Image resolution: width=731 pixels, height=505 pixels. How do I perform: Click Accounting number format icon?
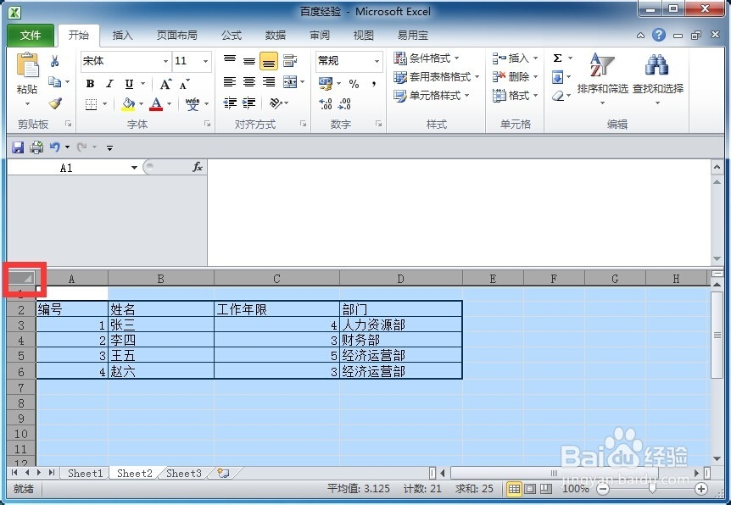coord(326,84)
